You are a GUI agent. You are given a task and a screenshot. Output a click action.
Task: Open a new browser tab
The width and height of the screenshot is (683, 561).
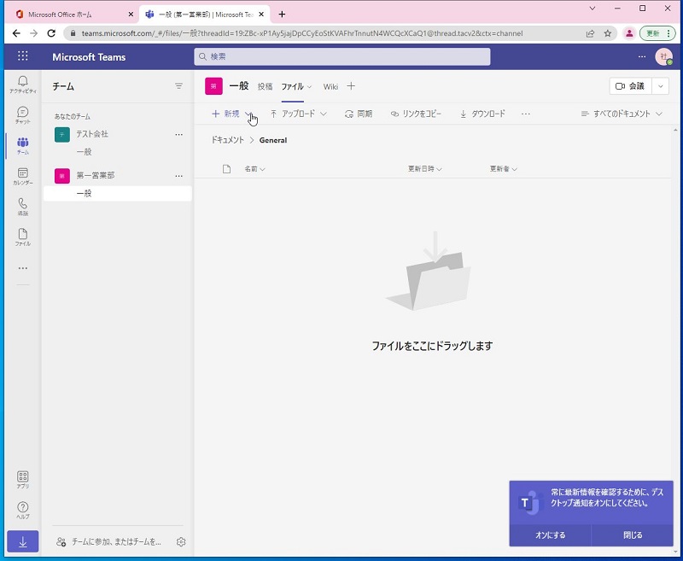(x=282, y=15)
